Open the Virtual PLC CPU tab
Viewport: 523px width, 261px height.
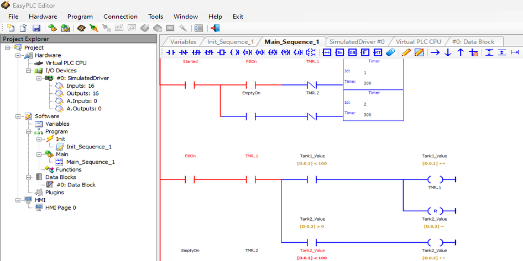pos(418,41)
